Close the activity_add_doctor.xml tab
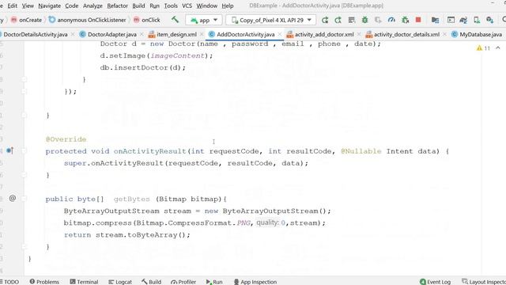The image size is (506, 285). 359,34
